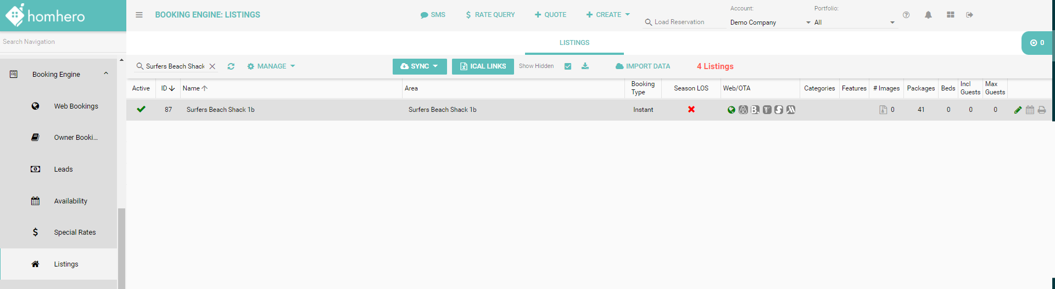Open the listing calendar icon
Screen dimensions: 1055x289
[x=1030, y=110]
